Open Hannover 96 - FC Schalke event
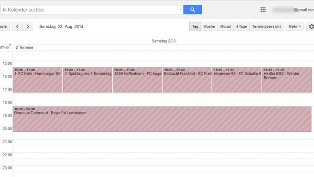Image resolution: width=314 pixels, height=177 pixels. (x=237, y=80)
